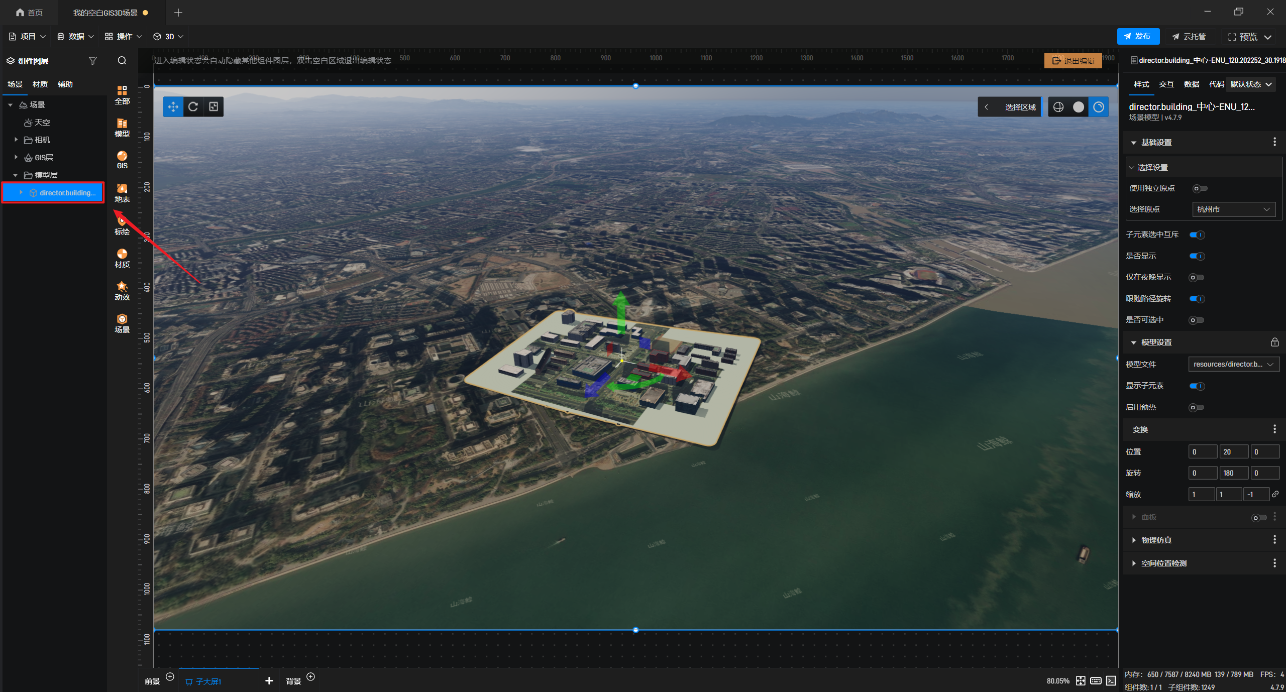Disable the 是否显示 switch
Image resolution: width=1286 pixels, height=692 pixels.
(x=1197, y=256)
